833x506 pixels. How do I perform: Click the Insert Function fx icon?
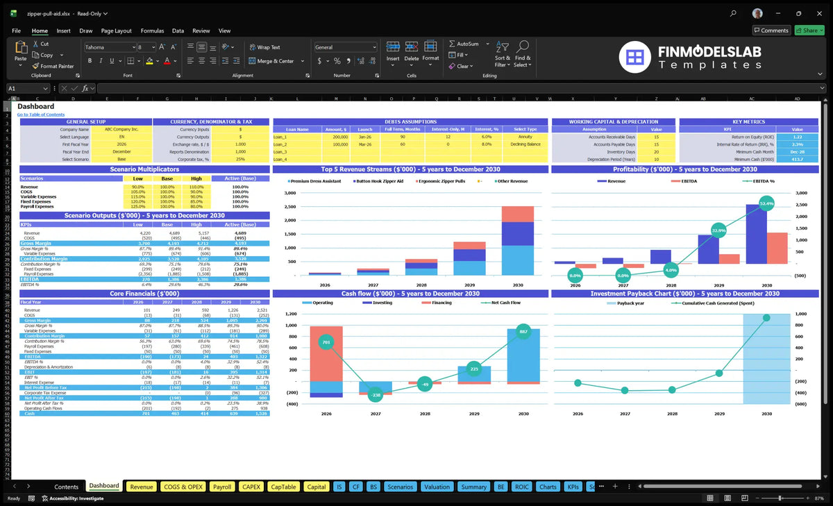pyautogui.click(x=85, y=88)
